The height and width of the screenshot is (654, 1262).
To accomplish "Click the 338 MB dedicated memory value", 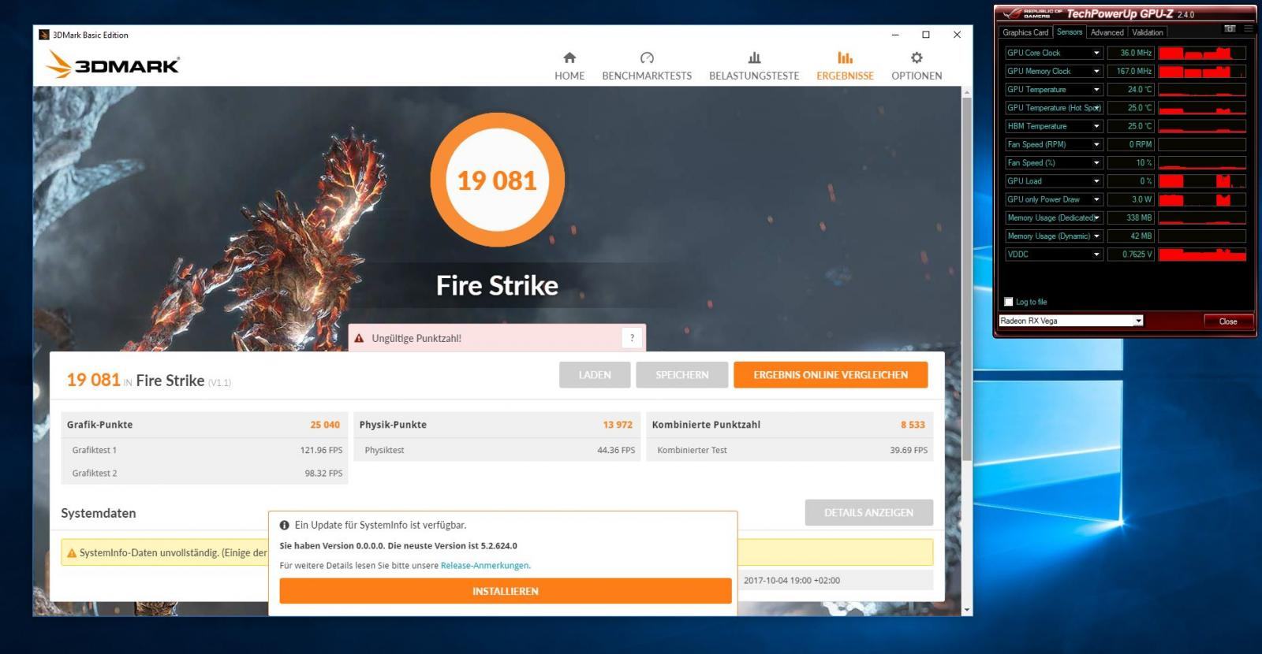I will 1131,217.
